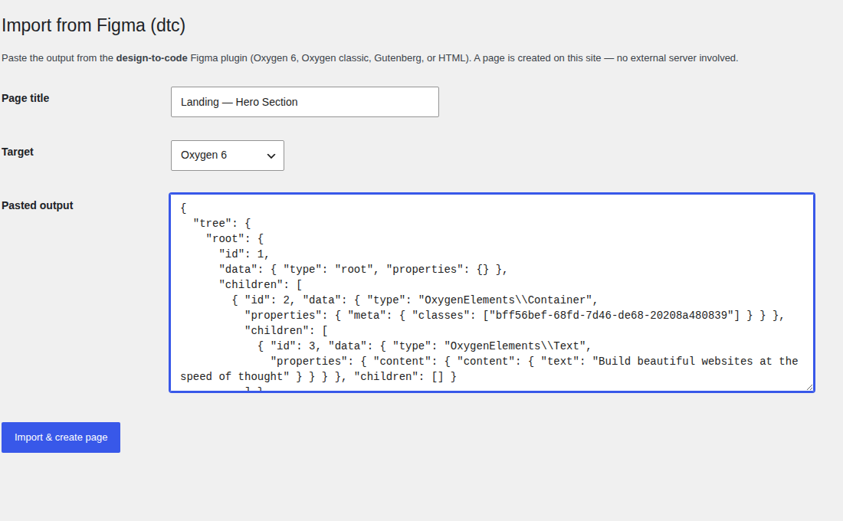Click the class UUID bff56bef-68fd-7d46-de68-20208a480839

(x=612, y=315)
